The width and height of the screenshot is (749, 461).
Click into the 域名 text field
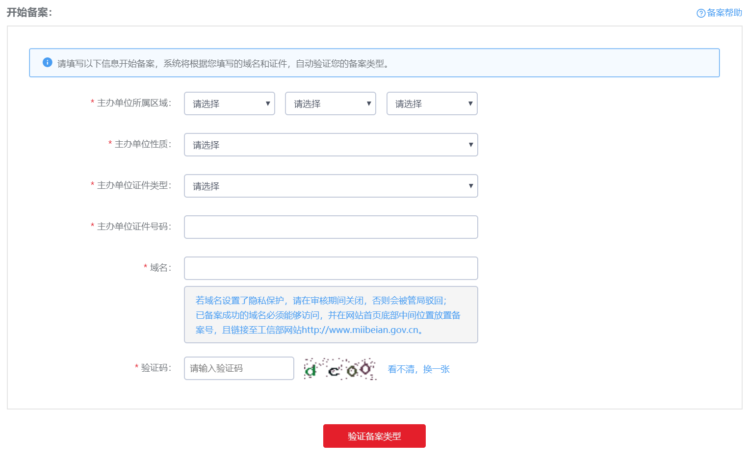click(x=331, y=268)
